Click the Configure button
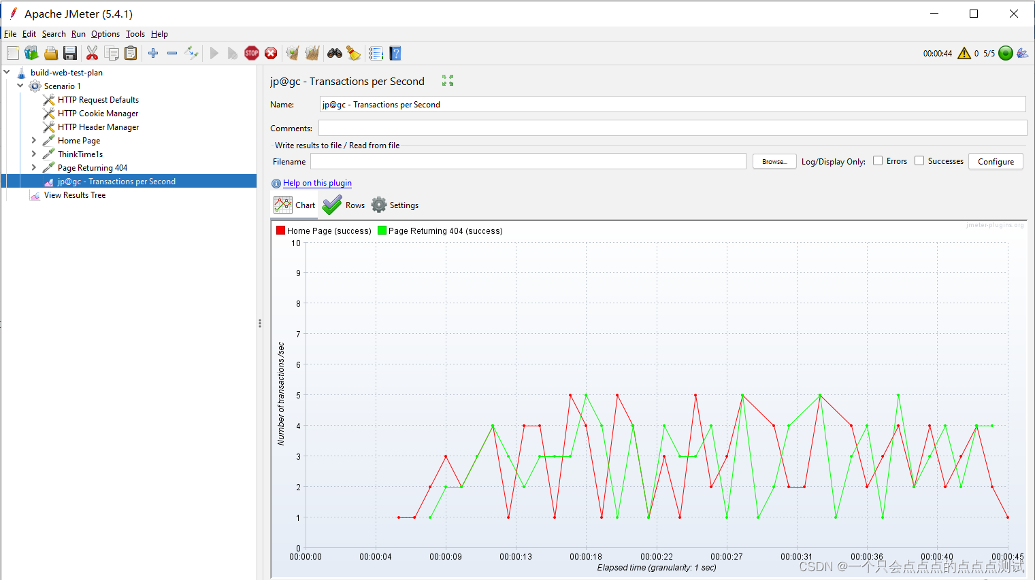Image resolution: width=1035 pixels, height=580 pixels. (x=996, y=161)
